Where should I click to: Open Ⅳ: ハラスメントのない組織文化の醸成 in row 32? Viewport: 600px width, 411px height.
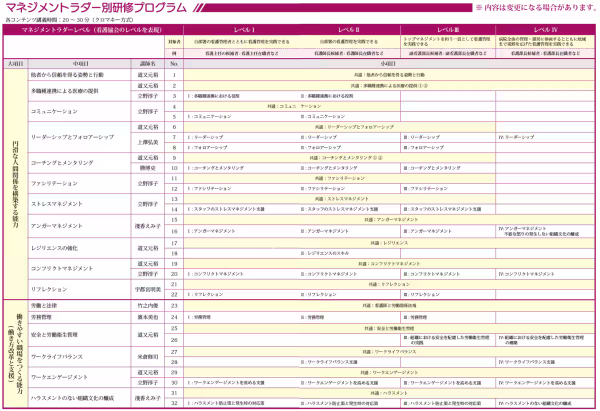click(x=534, y=403)
